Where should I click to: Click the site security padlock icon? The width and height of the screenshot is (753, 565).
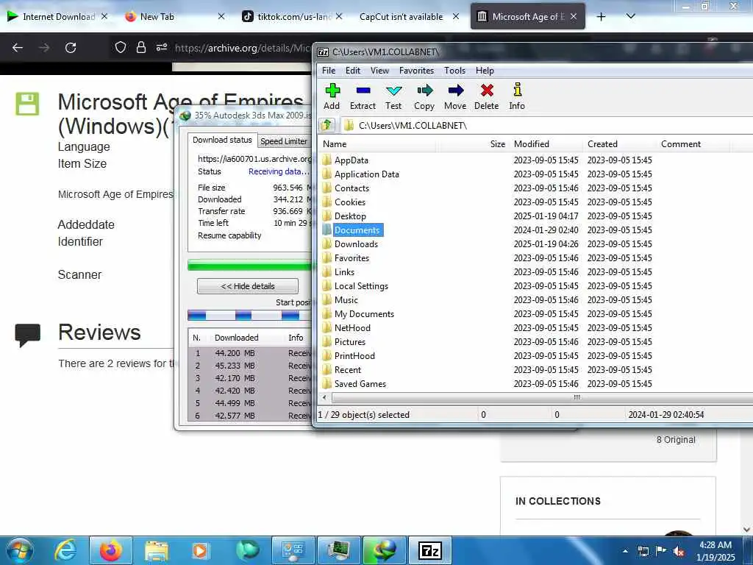coord(140,47)
